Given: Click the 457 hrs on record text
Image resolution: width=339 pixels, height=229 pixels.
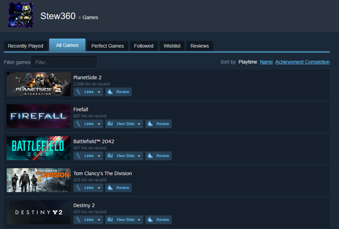Looking at the screenshot, I should click(x=90, y=148).
